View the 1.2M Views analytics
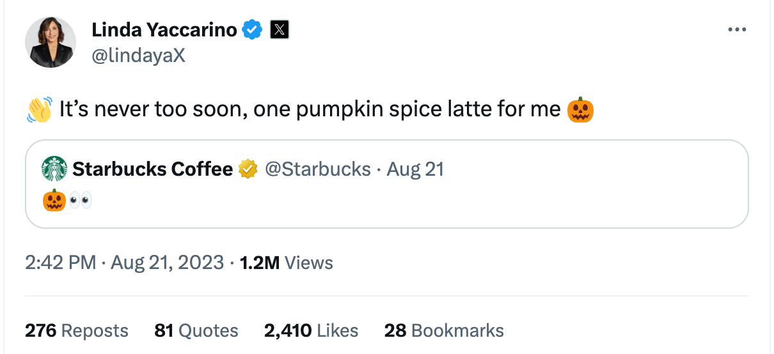 coord(286,263)
